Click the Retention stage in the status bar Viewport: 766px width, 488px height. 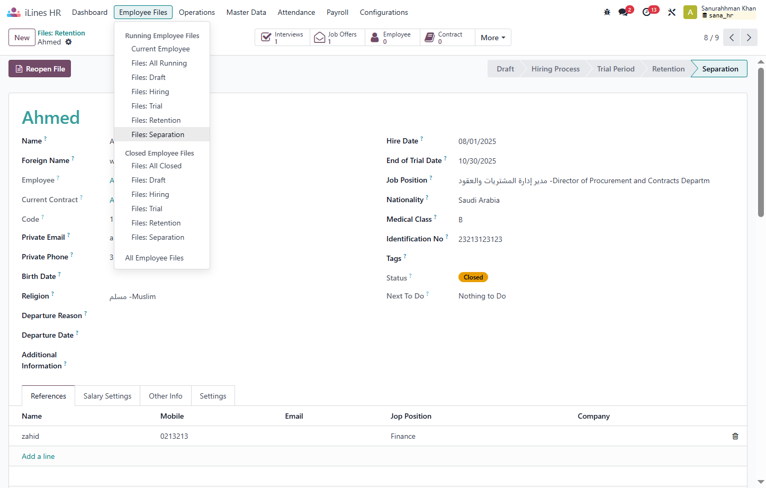[x=668, y=69]
